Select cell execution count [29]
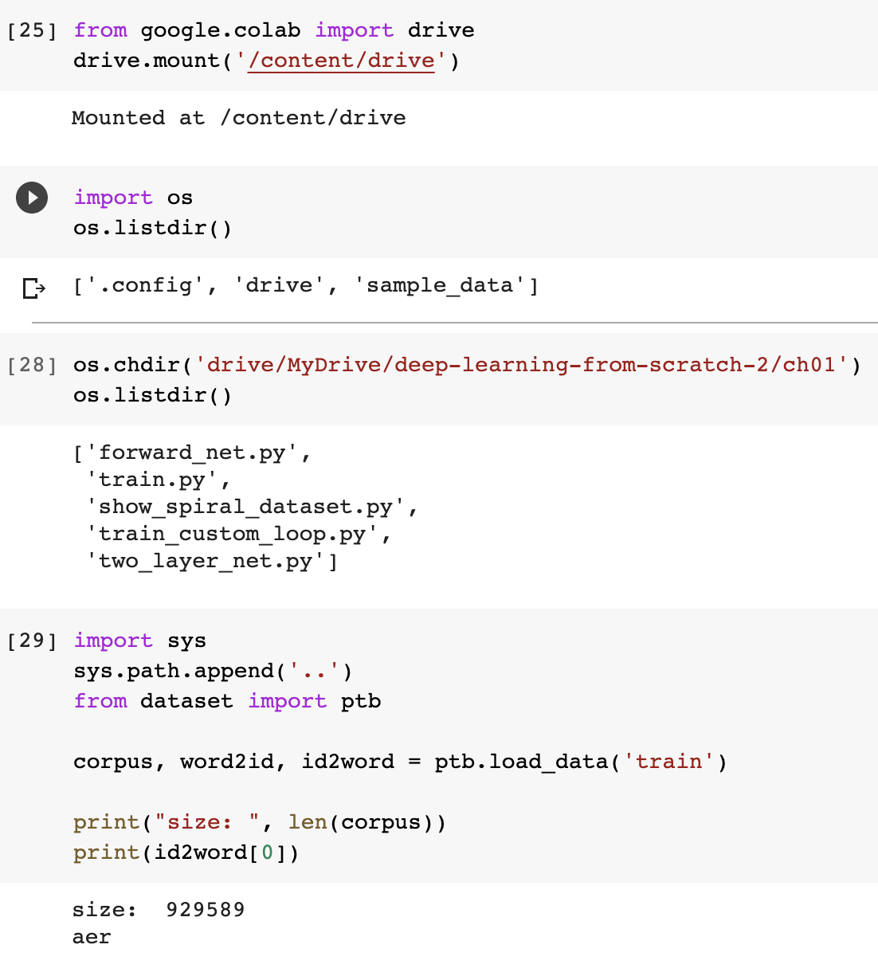Viewport: 878px width, 972px height. click(32, 641)
